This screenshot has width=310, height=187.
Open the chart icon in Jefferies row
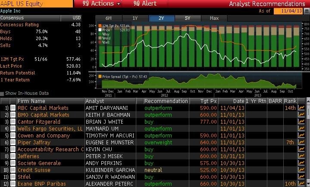coord(301,156)
